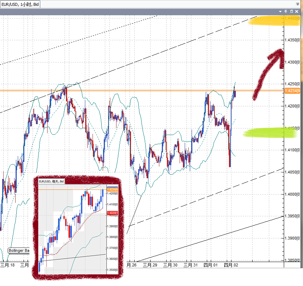
Task: Select the 三月.26 date axis label
Action: [x=132, y=265]
